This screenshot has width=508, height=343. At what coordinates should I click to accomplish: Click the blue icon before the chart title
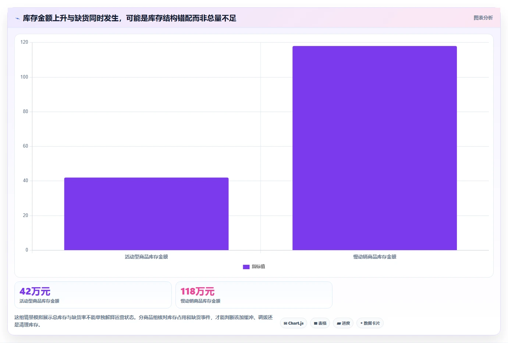coord(17,18)
